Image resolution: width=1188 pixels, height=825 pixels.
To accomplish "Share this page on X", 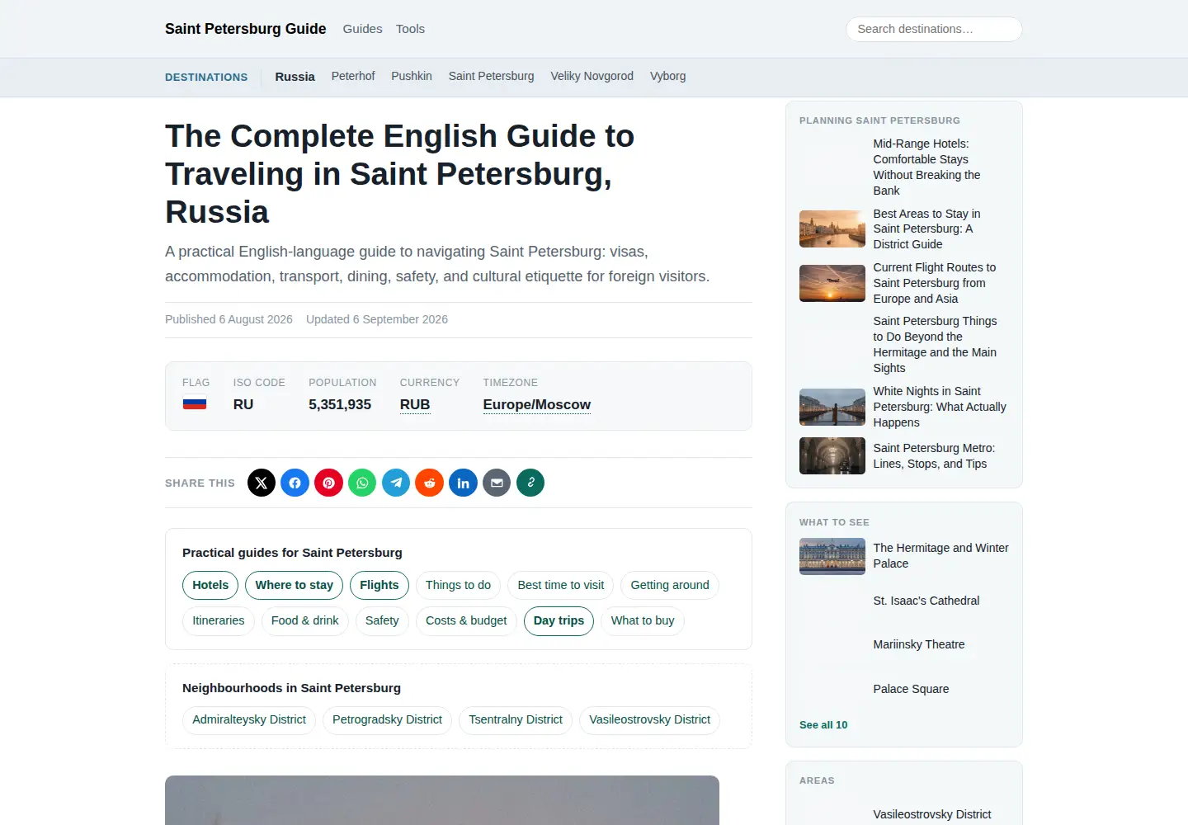I will (x=262, y=483).
